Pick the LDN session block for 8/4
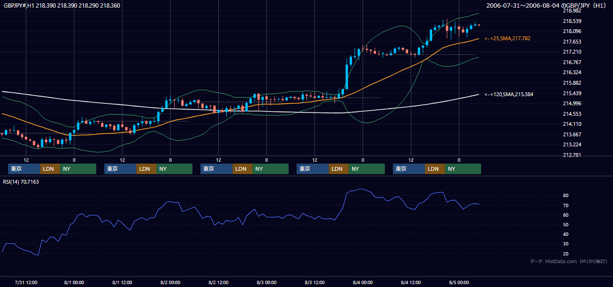 tap(435, 169)
